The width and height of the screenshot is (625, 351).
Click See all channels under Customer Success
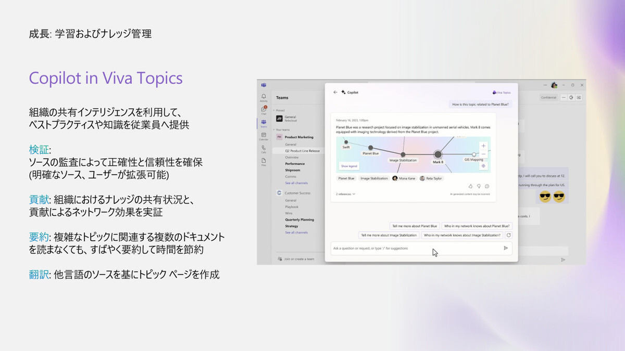pos(296,232)
